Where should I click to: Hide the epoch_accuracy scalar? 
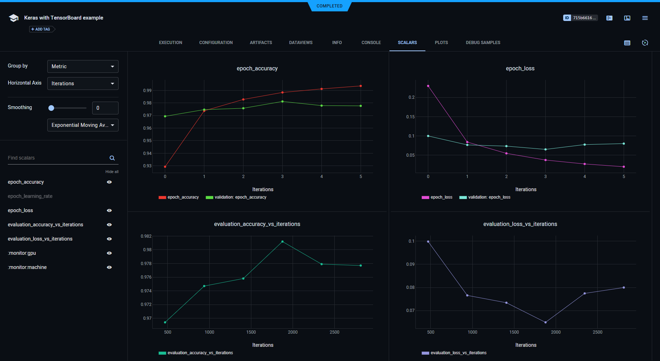[x=109, y=182]
